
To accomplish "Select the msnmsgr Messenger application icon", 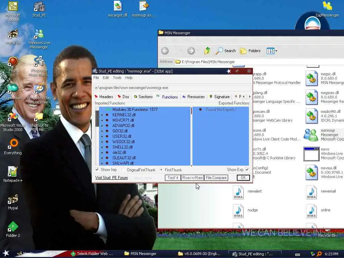I will point(311,135).
